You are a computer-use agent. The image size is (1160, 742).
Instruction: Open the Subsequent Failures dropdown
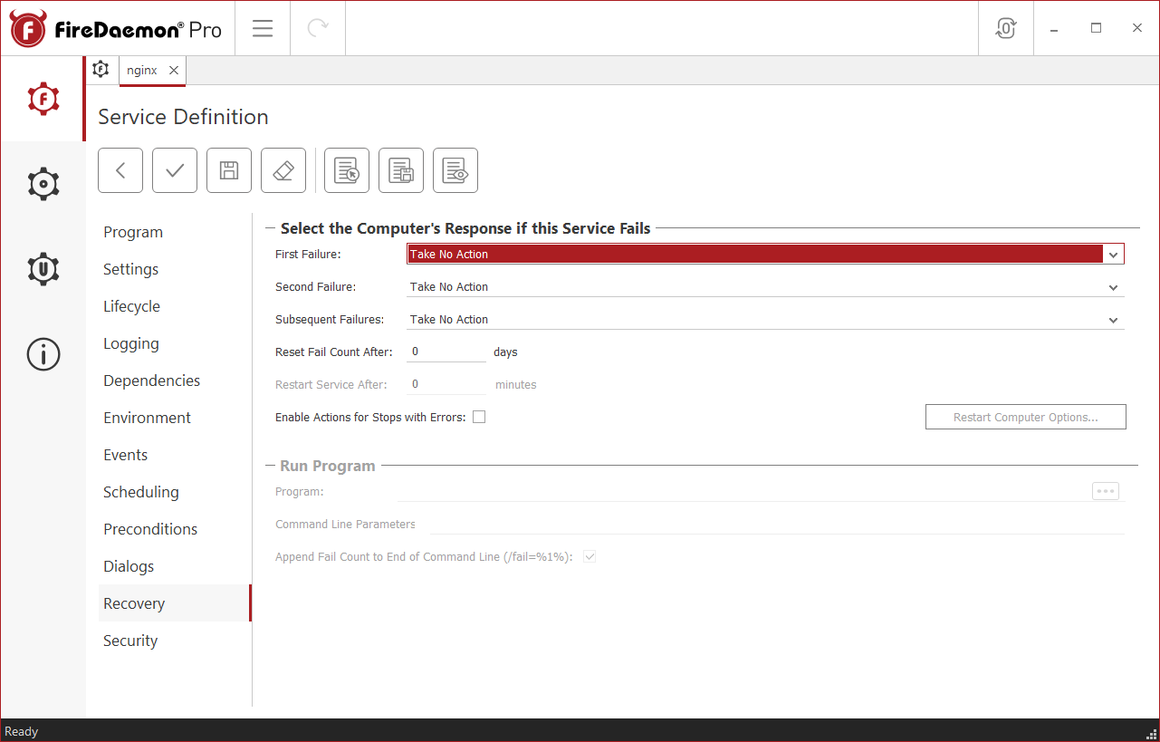(x=765, y=320)
